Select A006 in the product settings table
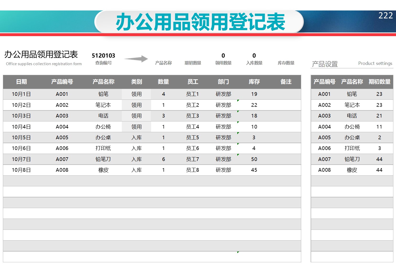 coord(324,148)
